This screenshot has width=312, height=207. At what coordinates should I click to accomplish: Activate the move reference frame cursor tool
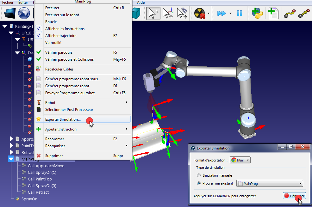[168, 13]
